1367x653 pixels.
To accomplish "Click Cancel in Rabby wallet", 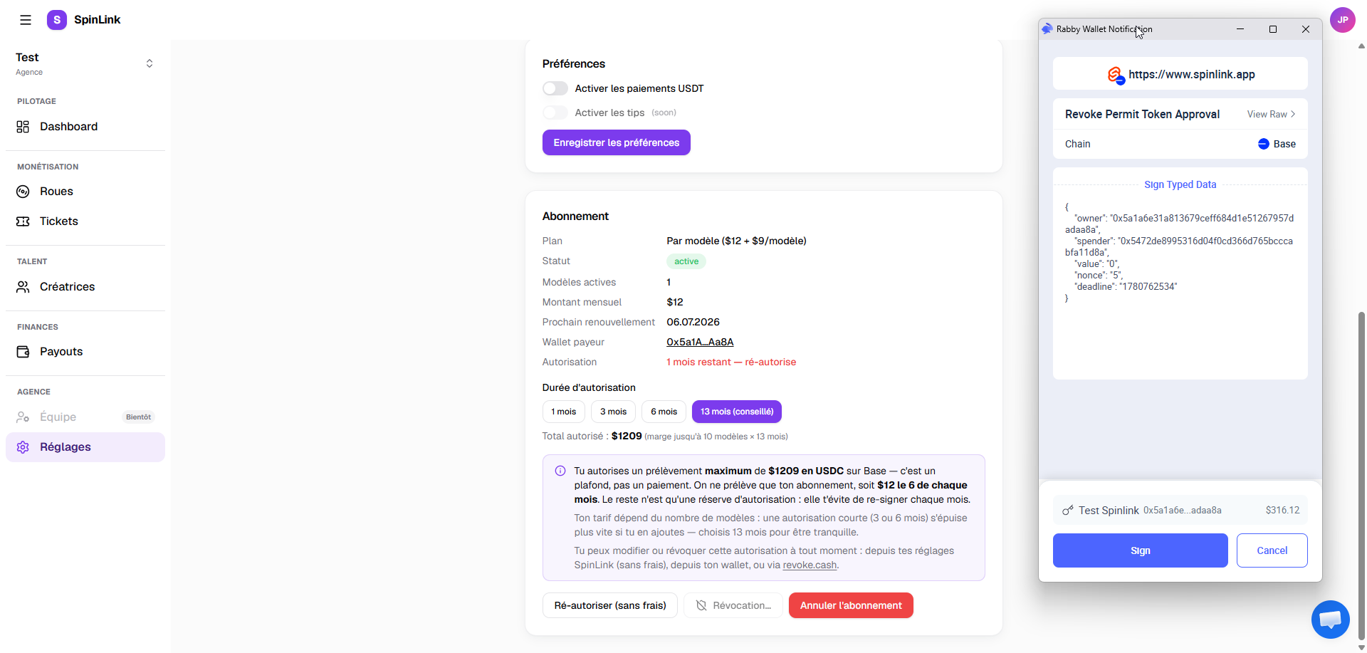I will click(1272, 550).
